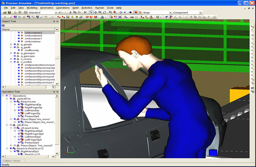This screenshot has width=256, height=167.
Task: Open the Robotics menu
Action: click(87, 7)
